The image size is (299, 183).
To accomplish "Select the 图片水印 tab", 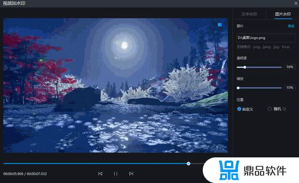I will pyautogui.click(x=283, y=14).
